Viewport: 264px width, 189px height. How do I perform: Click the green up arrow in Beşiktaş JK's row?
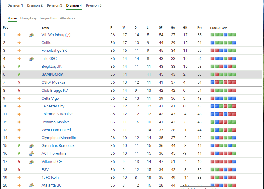point(19,67)
